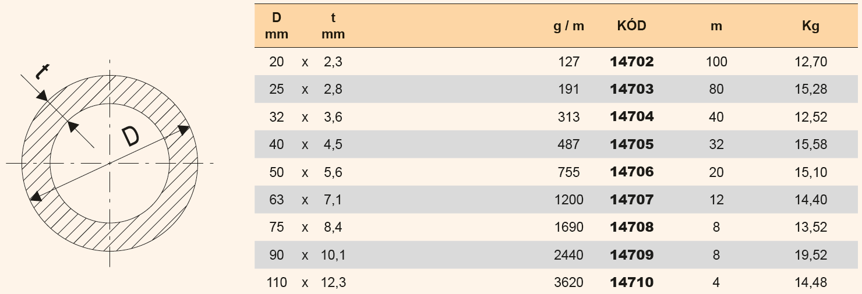Screen dimensions: 862x294
Task: Click the 63 diameter cell
Action: pyautogui.click(x=277, y=200)
